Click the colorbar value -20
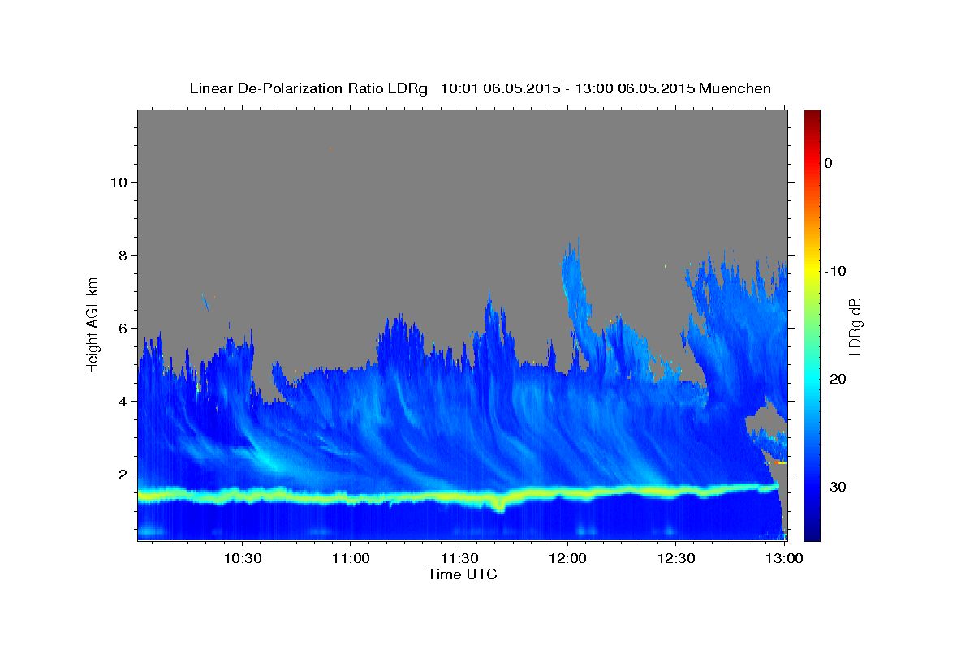The width and height of the screenshot is (974, 649). click(x=835, y=379)
